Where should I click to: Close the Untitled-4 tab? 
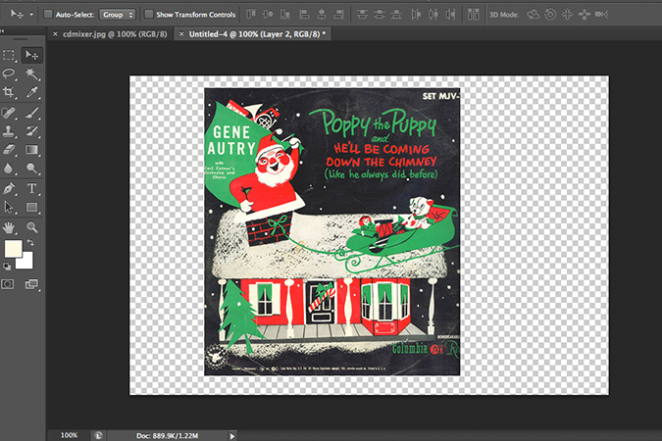(x=181, y=34)
